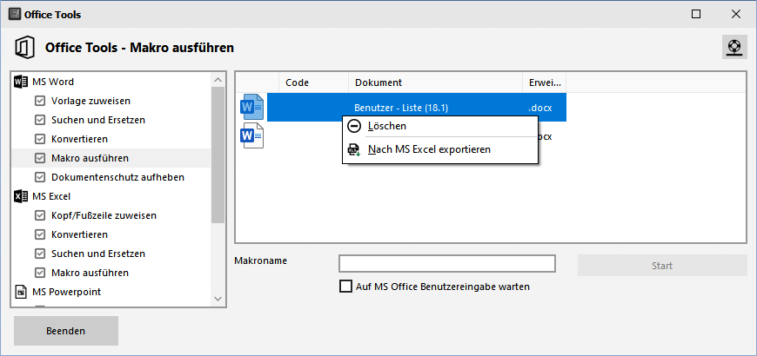Click Benutzer - Liste (18.1) document name
757x356 pixels.
tap(401, 108)
